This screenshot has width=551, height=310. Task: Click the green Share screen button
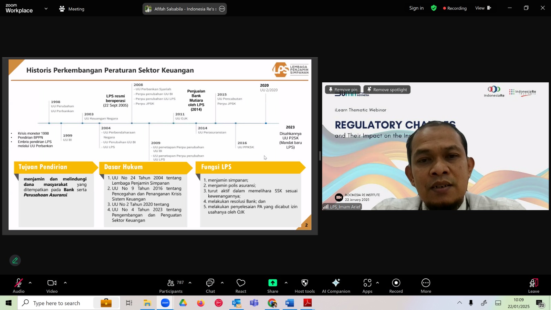tap(272, 286)
